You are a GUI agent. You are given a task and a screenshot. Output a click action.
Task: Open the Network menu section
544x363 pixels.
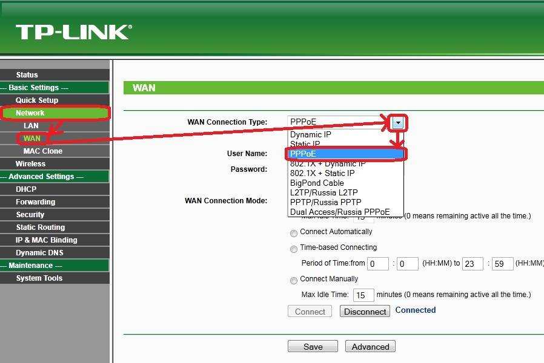pos(30,113)
